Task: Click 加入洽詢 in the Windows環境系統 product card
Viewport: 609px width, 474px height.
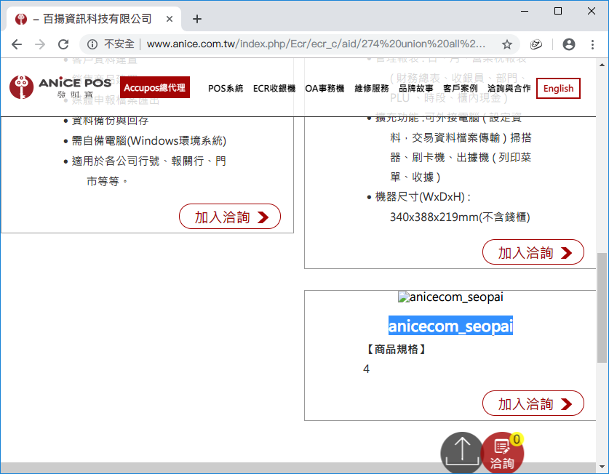Action: click(230, 217)
